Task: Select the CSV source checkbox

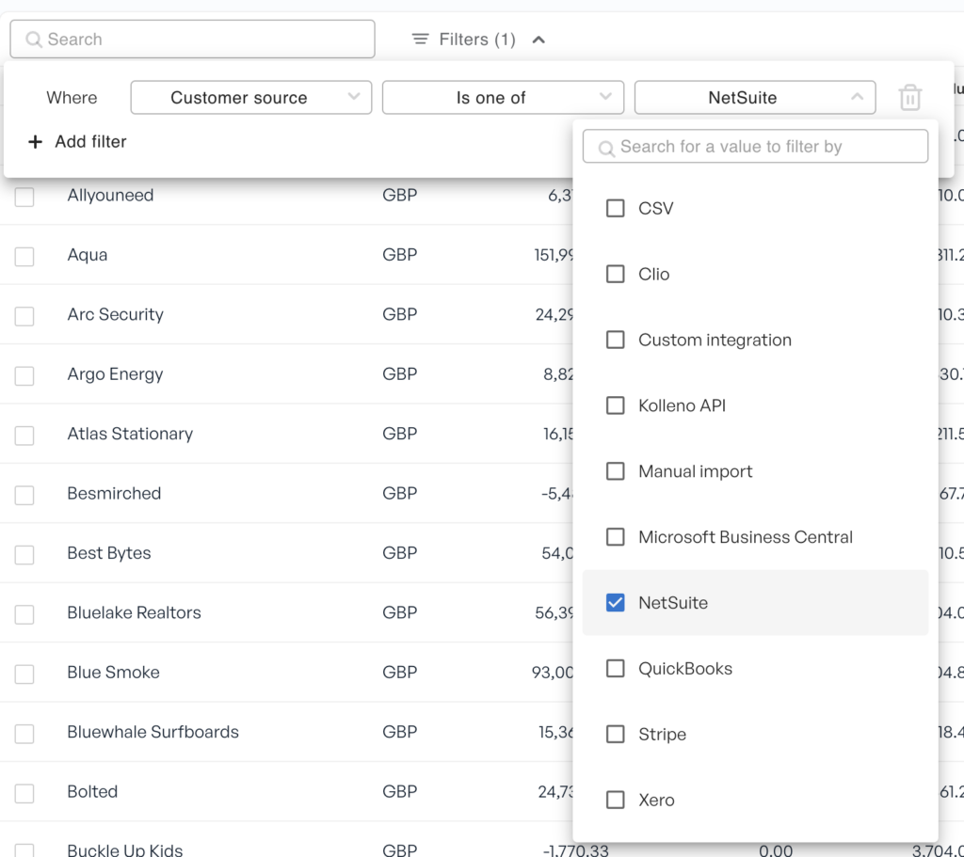Action: tap(616, 208)
